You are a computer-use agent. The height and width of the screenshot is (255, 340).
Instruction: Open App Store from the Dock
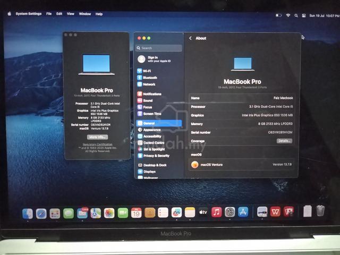tap(243, 212)
